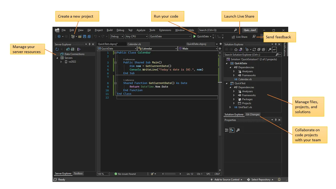Select the Refresh icon in Server Explorer

point(57,49)
